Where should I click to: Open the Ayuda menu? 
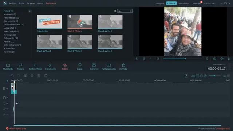coord(40,3)
